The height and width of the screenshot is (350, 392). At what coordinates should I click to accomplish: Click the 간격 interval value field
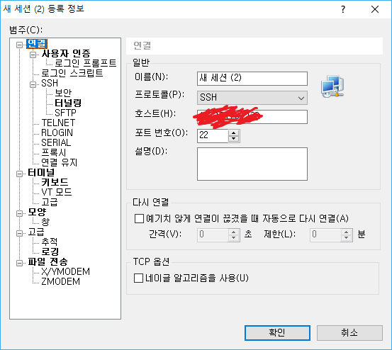[213, 235]
